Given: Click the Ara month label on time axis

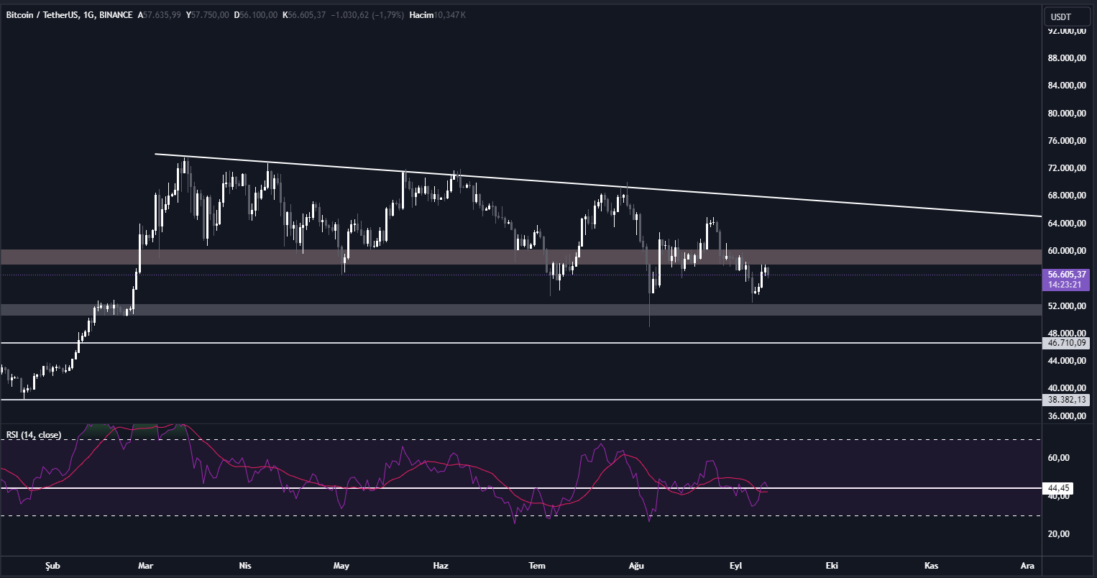Looking at the screenshot, I should (x=1028, y=566).
